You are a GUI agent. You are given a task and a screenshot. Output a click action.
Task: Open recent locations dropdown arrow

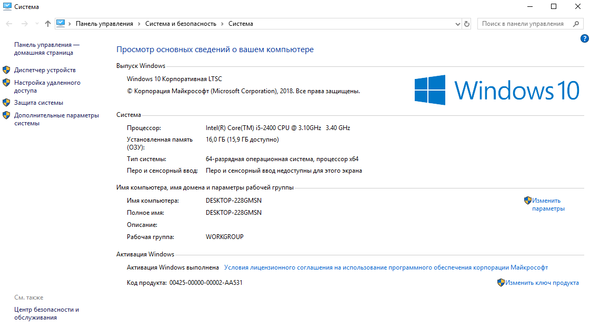[37, 24]
